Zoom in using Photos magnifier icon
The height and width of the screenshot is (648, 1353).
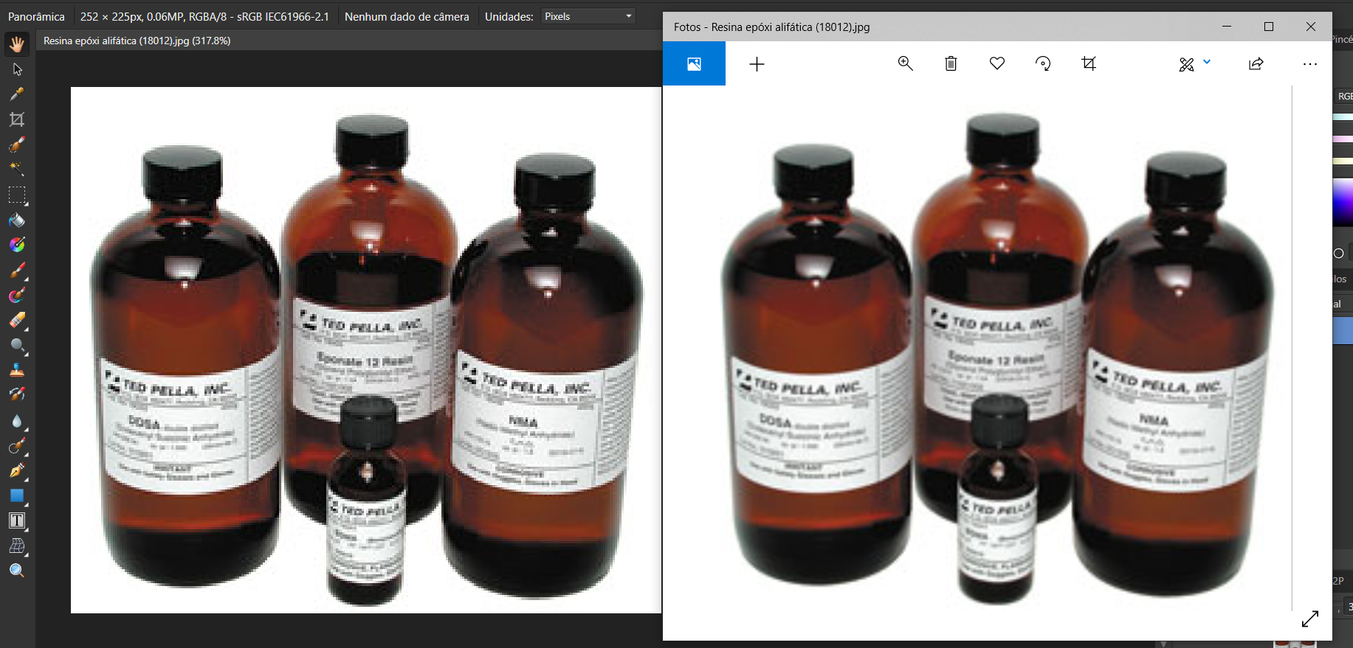point(906,64)
